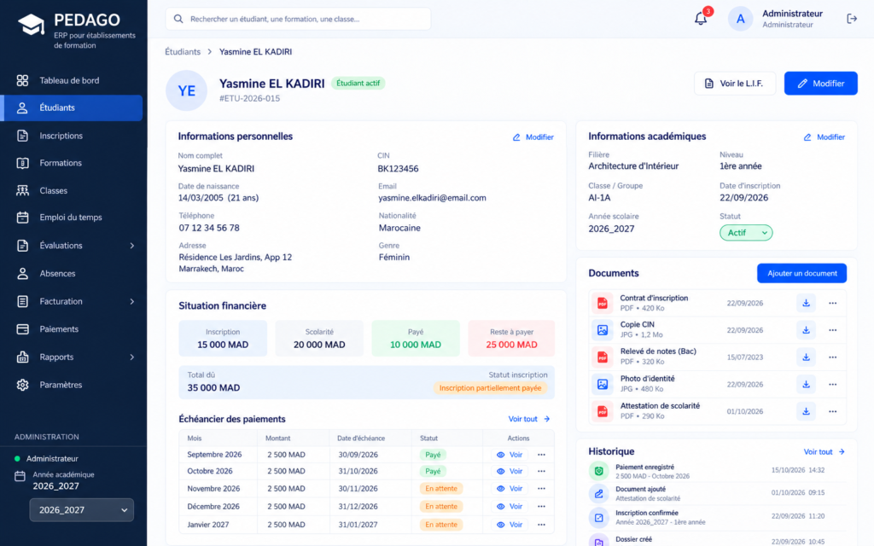Image resolution: width=874 pixels, height=546 pixels.
Task: Expand the Évaluations submenu
Action: [132, 246]
